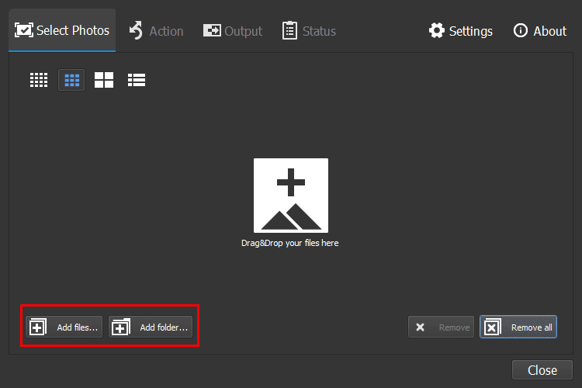Click the Remove button
582x388 pixels.
[441, 327]
